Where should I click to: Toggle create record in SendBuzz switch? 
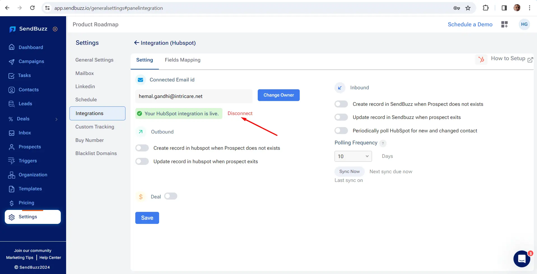(341, 104)
